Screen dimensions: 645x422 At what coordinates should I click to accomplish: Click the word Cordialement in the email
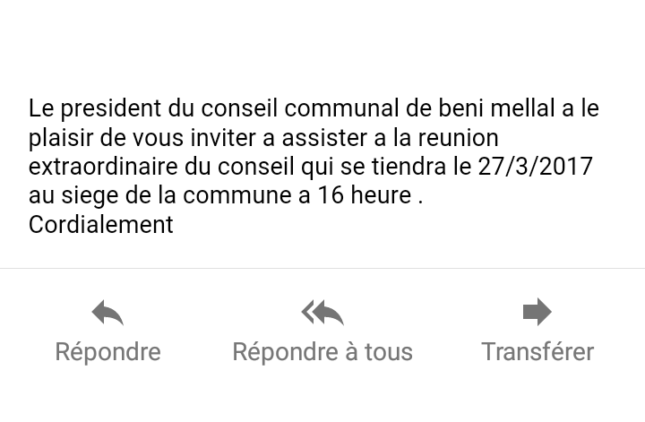point(101,225)
